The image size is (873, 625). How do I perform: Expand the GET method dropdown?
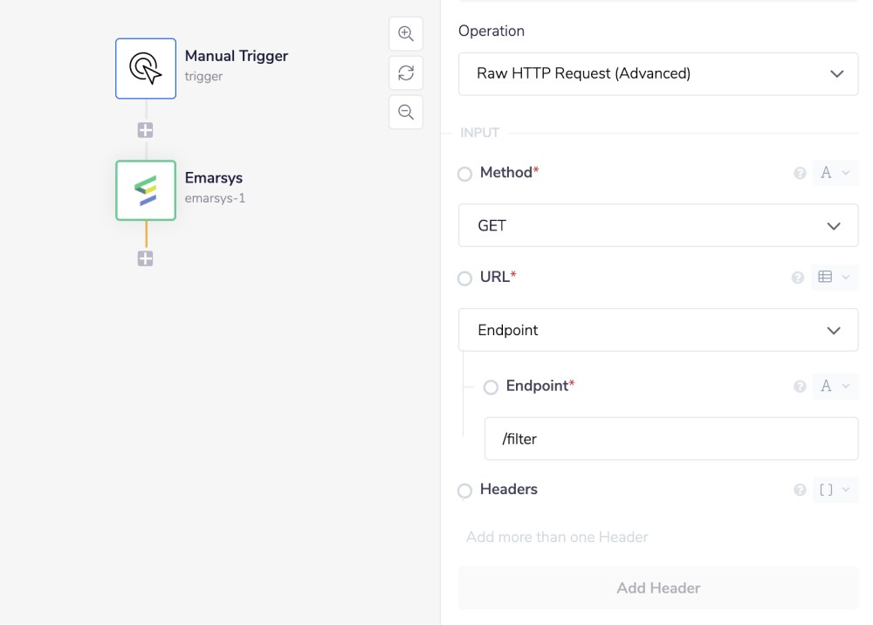point(658,226)
